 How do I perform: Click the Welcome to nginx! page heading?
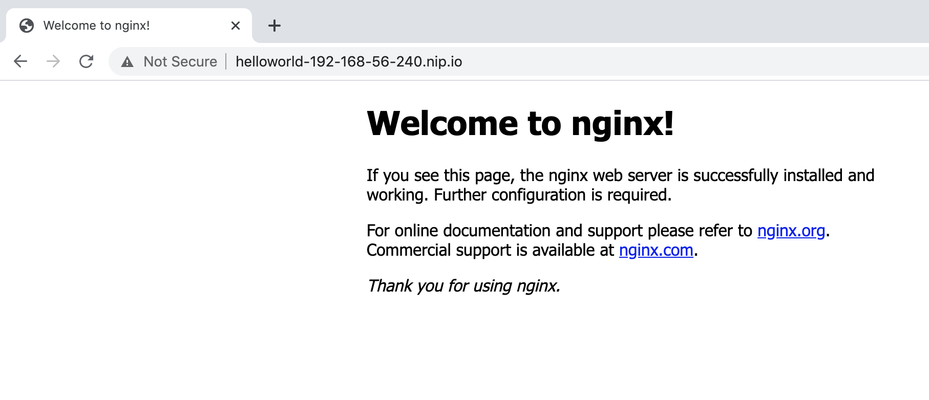[x=520, y=124]
